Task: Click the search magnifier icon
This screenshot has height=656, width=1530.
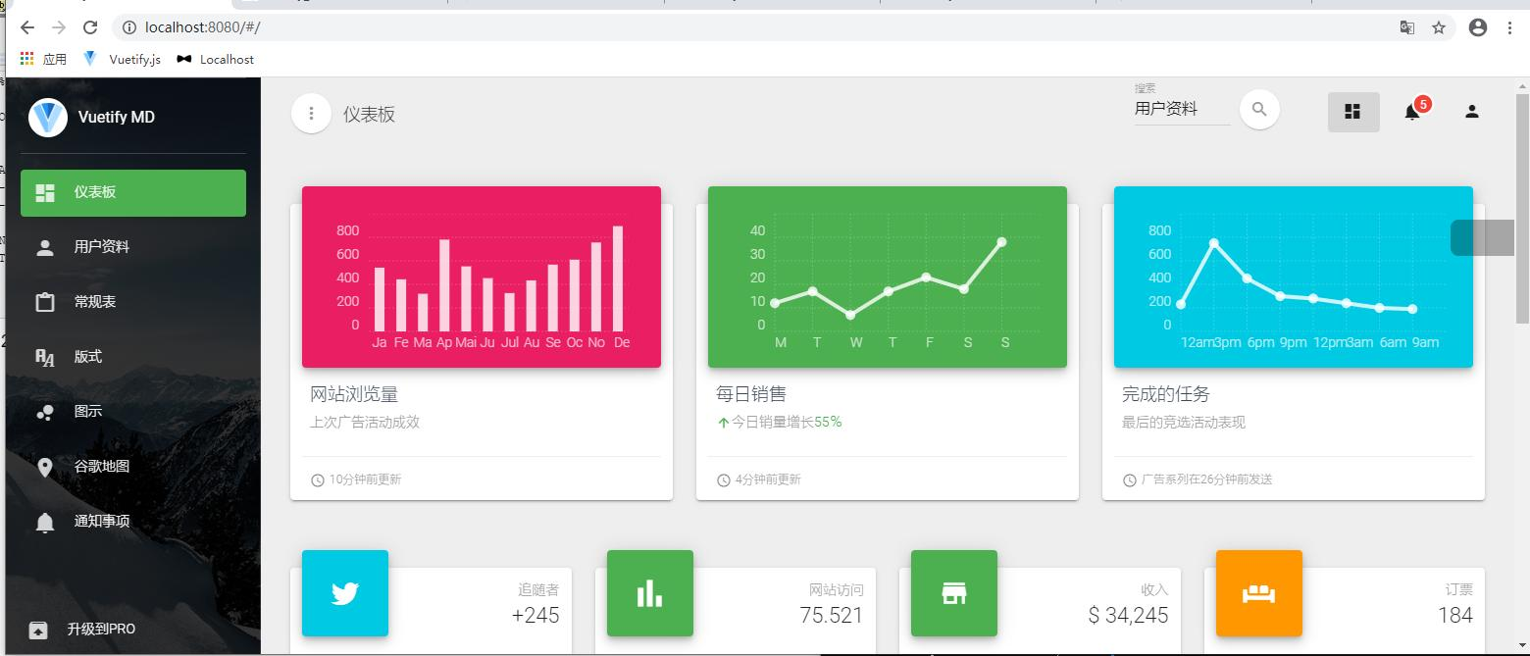Action: point(1259,110)
